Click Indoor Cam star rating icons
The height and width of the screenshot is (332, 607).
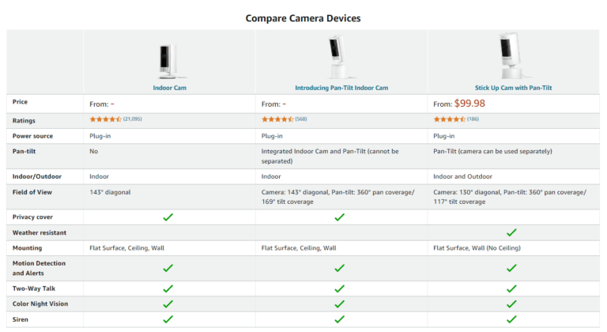tap(105, 119)
